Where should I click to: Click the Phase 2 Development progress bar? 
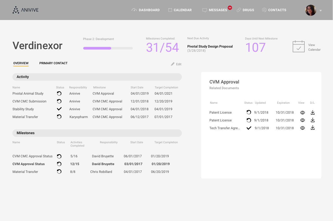(108, 48)
